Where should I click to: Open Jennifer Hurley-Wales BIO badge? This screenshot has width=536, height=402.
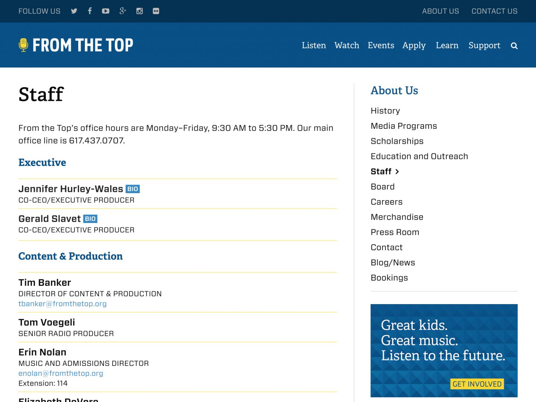click(133, 189)
